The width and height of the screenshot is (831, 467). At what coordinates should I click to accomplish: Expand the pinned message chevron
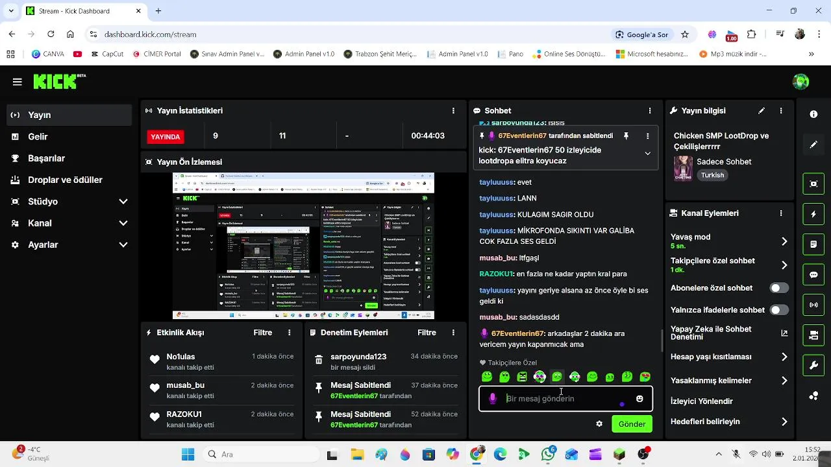tap(647, 154)
